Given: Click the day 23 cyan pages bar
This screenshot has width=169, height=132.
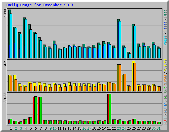Looking at the screenshot, I should 120,40.
